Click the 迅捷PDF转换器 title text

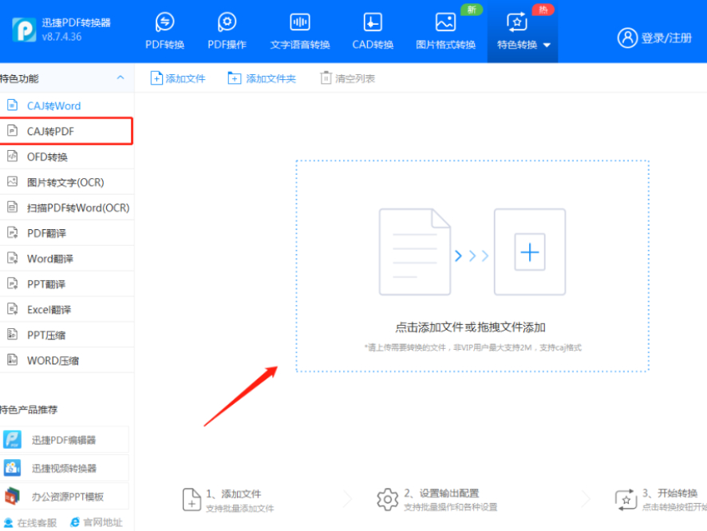point(76,22)
